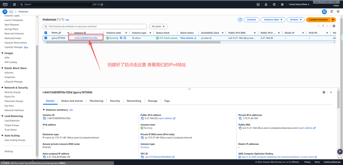The image size is (343, 165).
Task: Click the blue panel layout icon
Action: coord(324,12)
